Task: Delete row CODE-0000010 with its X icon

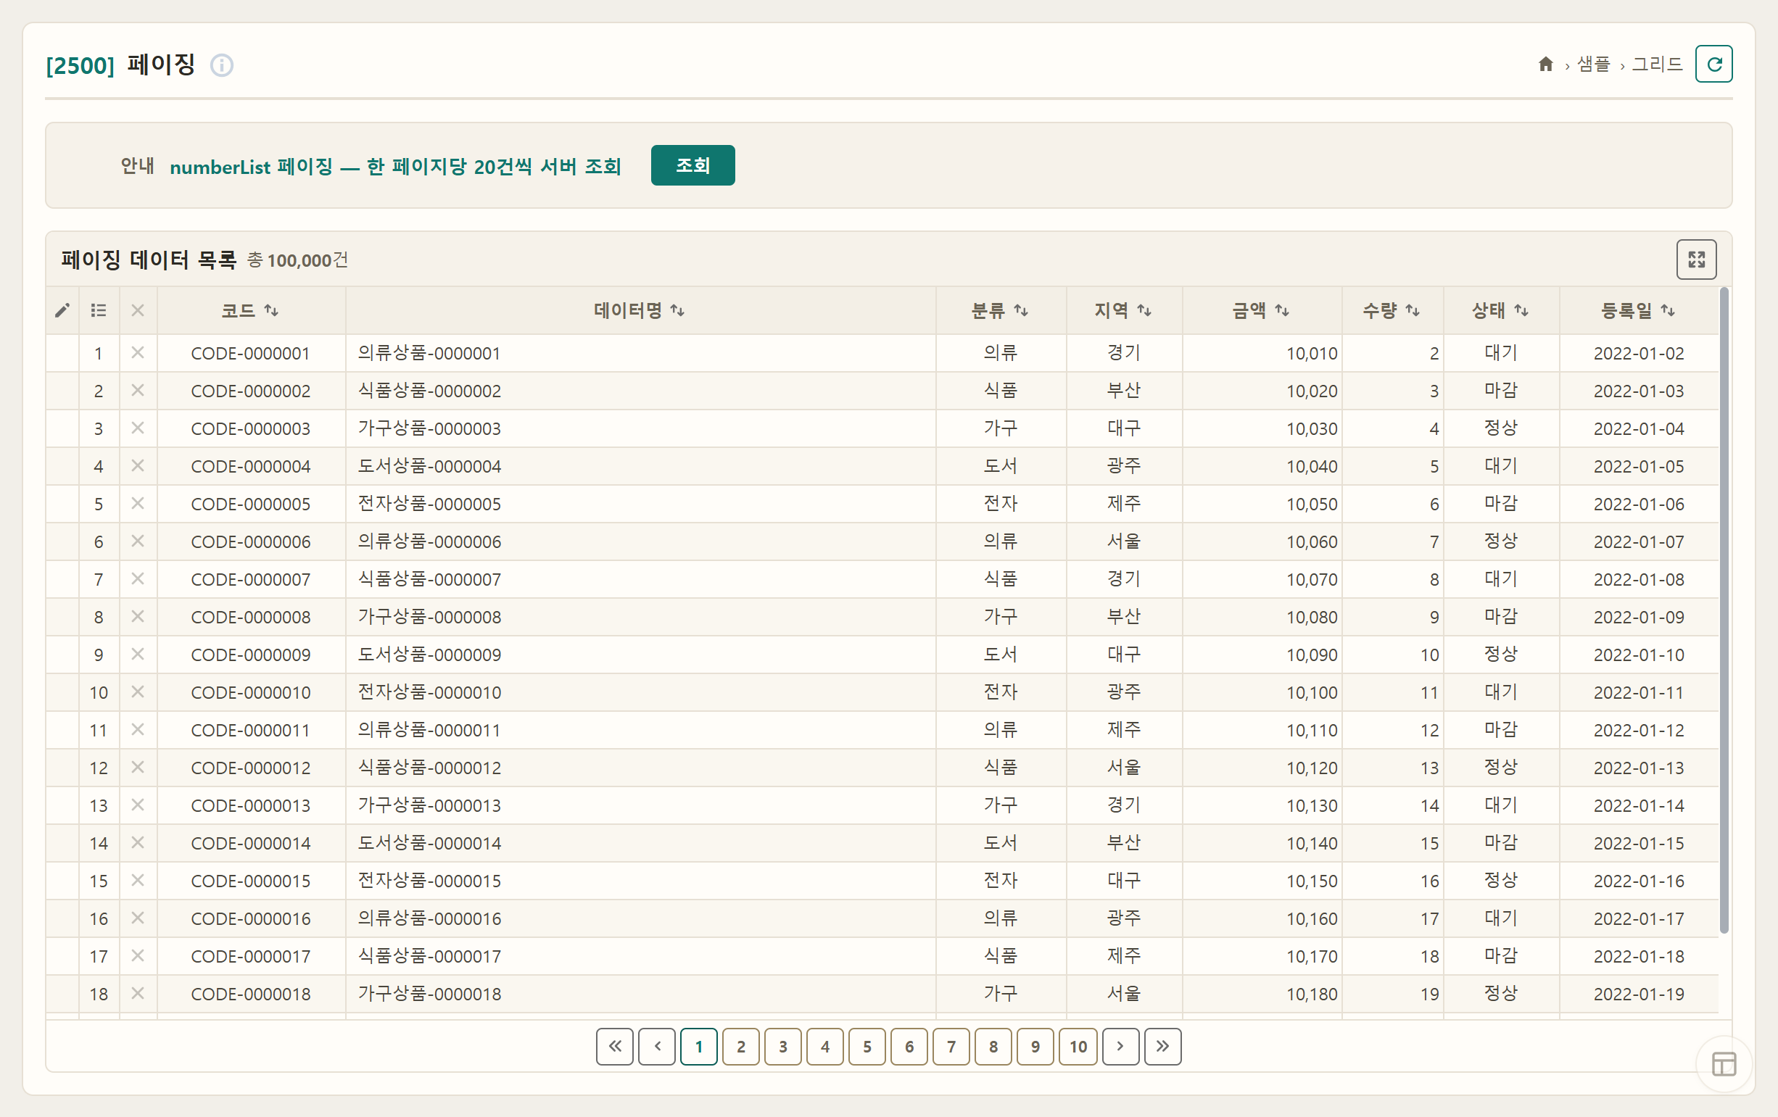Action: coord(137,692)
